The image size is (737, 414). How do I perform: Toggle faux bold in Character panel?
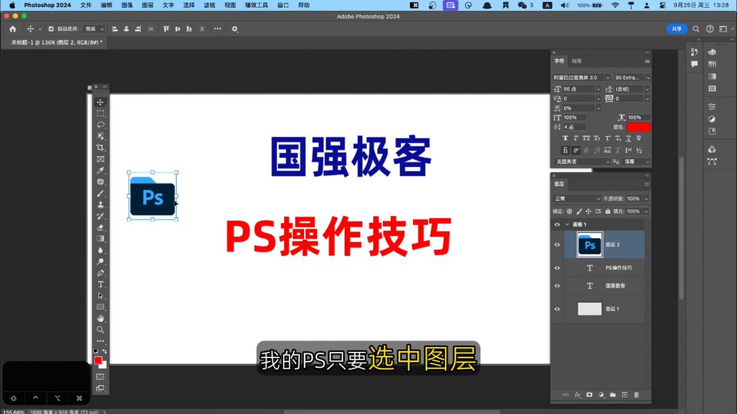pos(565,138)
